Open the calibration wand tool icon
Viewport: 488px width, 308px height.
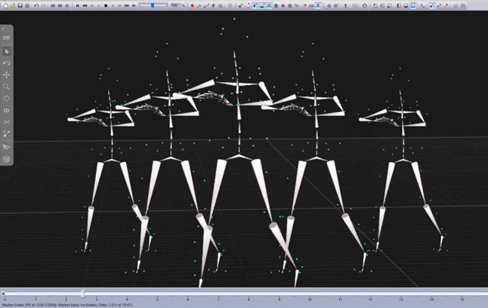[199, 5]
